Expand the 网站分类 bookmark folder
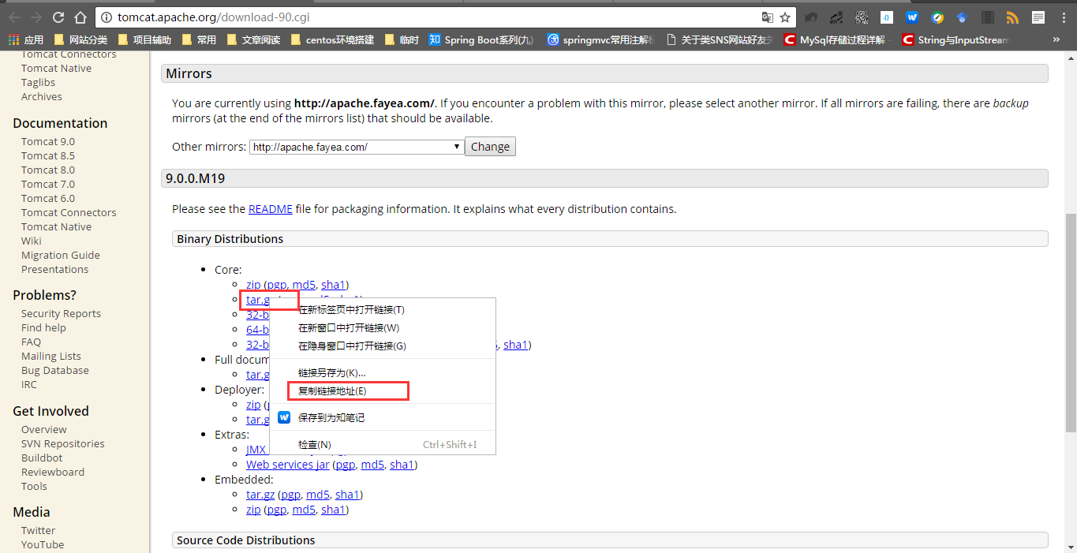 click(80, 39)
